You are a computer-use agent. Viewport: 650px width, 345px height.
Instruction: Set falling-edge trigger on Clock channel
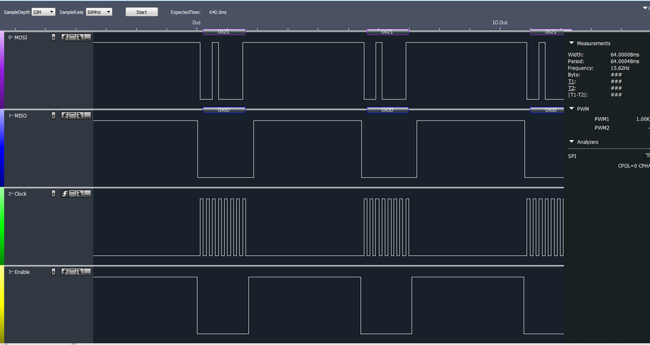click(x=79, y=194)
